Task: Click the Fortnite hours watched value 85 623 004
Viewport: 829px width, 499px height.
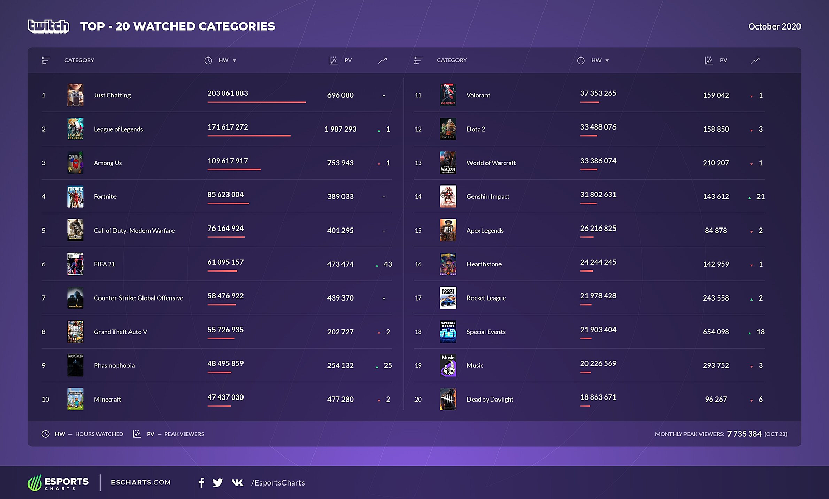Action: [x=225, y=194]
